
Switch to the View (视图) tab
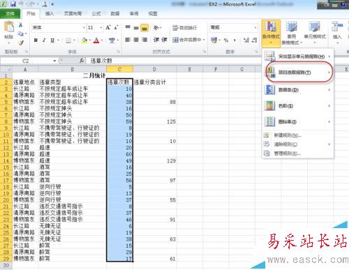pyautogui.click(x=153, y=14)
